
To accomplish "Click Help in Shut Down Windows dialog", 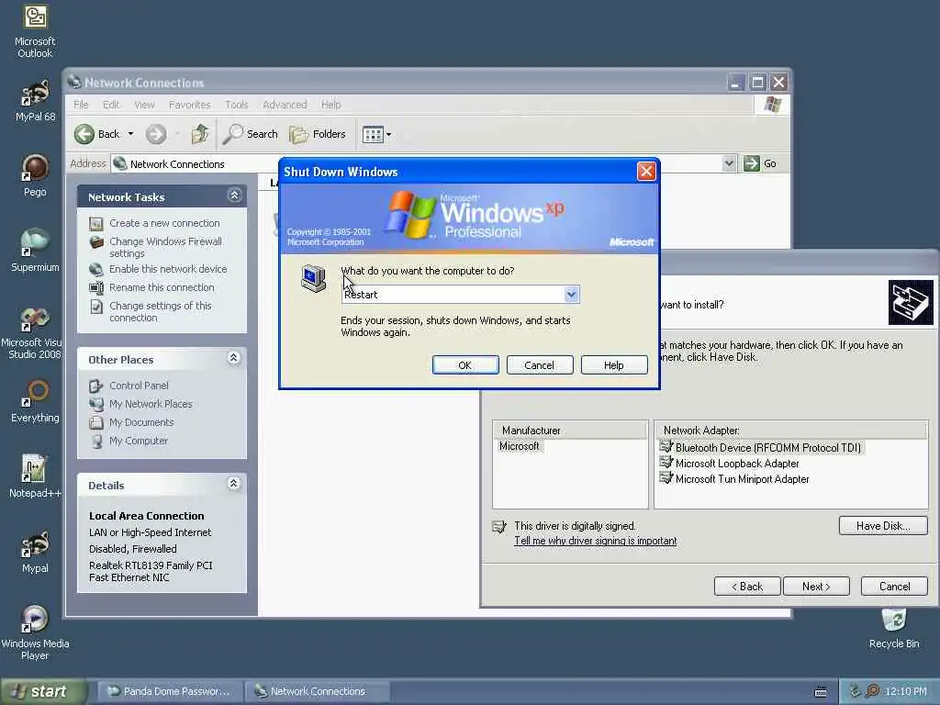I will [614, 365].
